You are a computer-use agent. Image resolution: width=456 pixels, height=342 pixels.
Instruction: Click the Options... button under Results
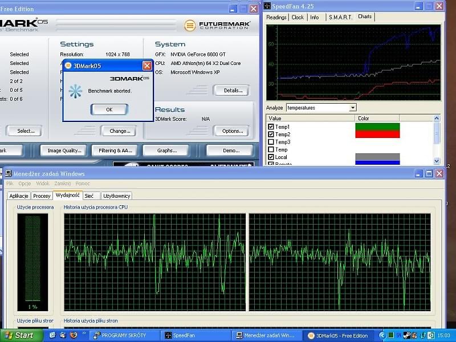pos(231,131)
